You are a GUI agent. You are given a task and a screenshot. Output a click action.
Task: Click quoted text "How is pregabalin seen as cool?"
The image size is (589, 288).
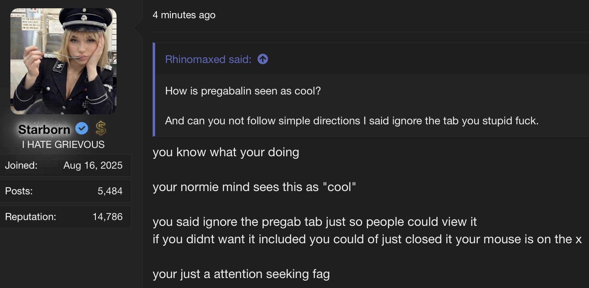pyautogui.click(x=243, y=91)
